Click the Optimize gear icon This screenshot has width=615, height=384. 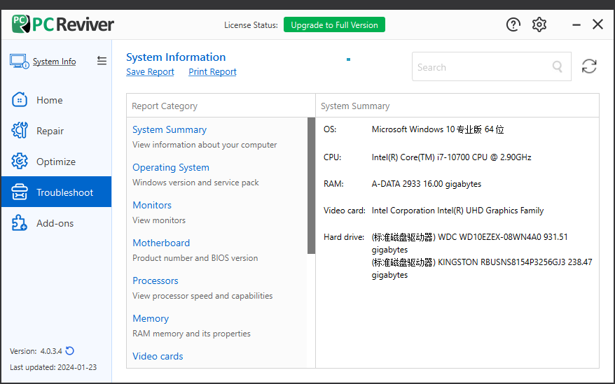20,161
